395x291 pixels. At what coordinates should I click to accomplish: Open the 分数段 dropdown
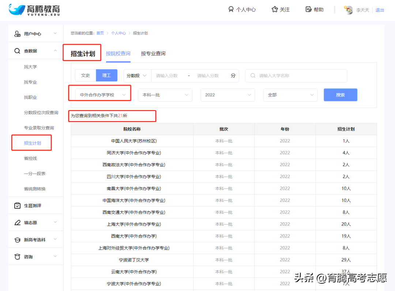coord(137,75)
